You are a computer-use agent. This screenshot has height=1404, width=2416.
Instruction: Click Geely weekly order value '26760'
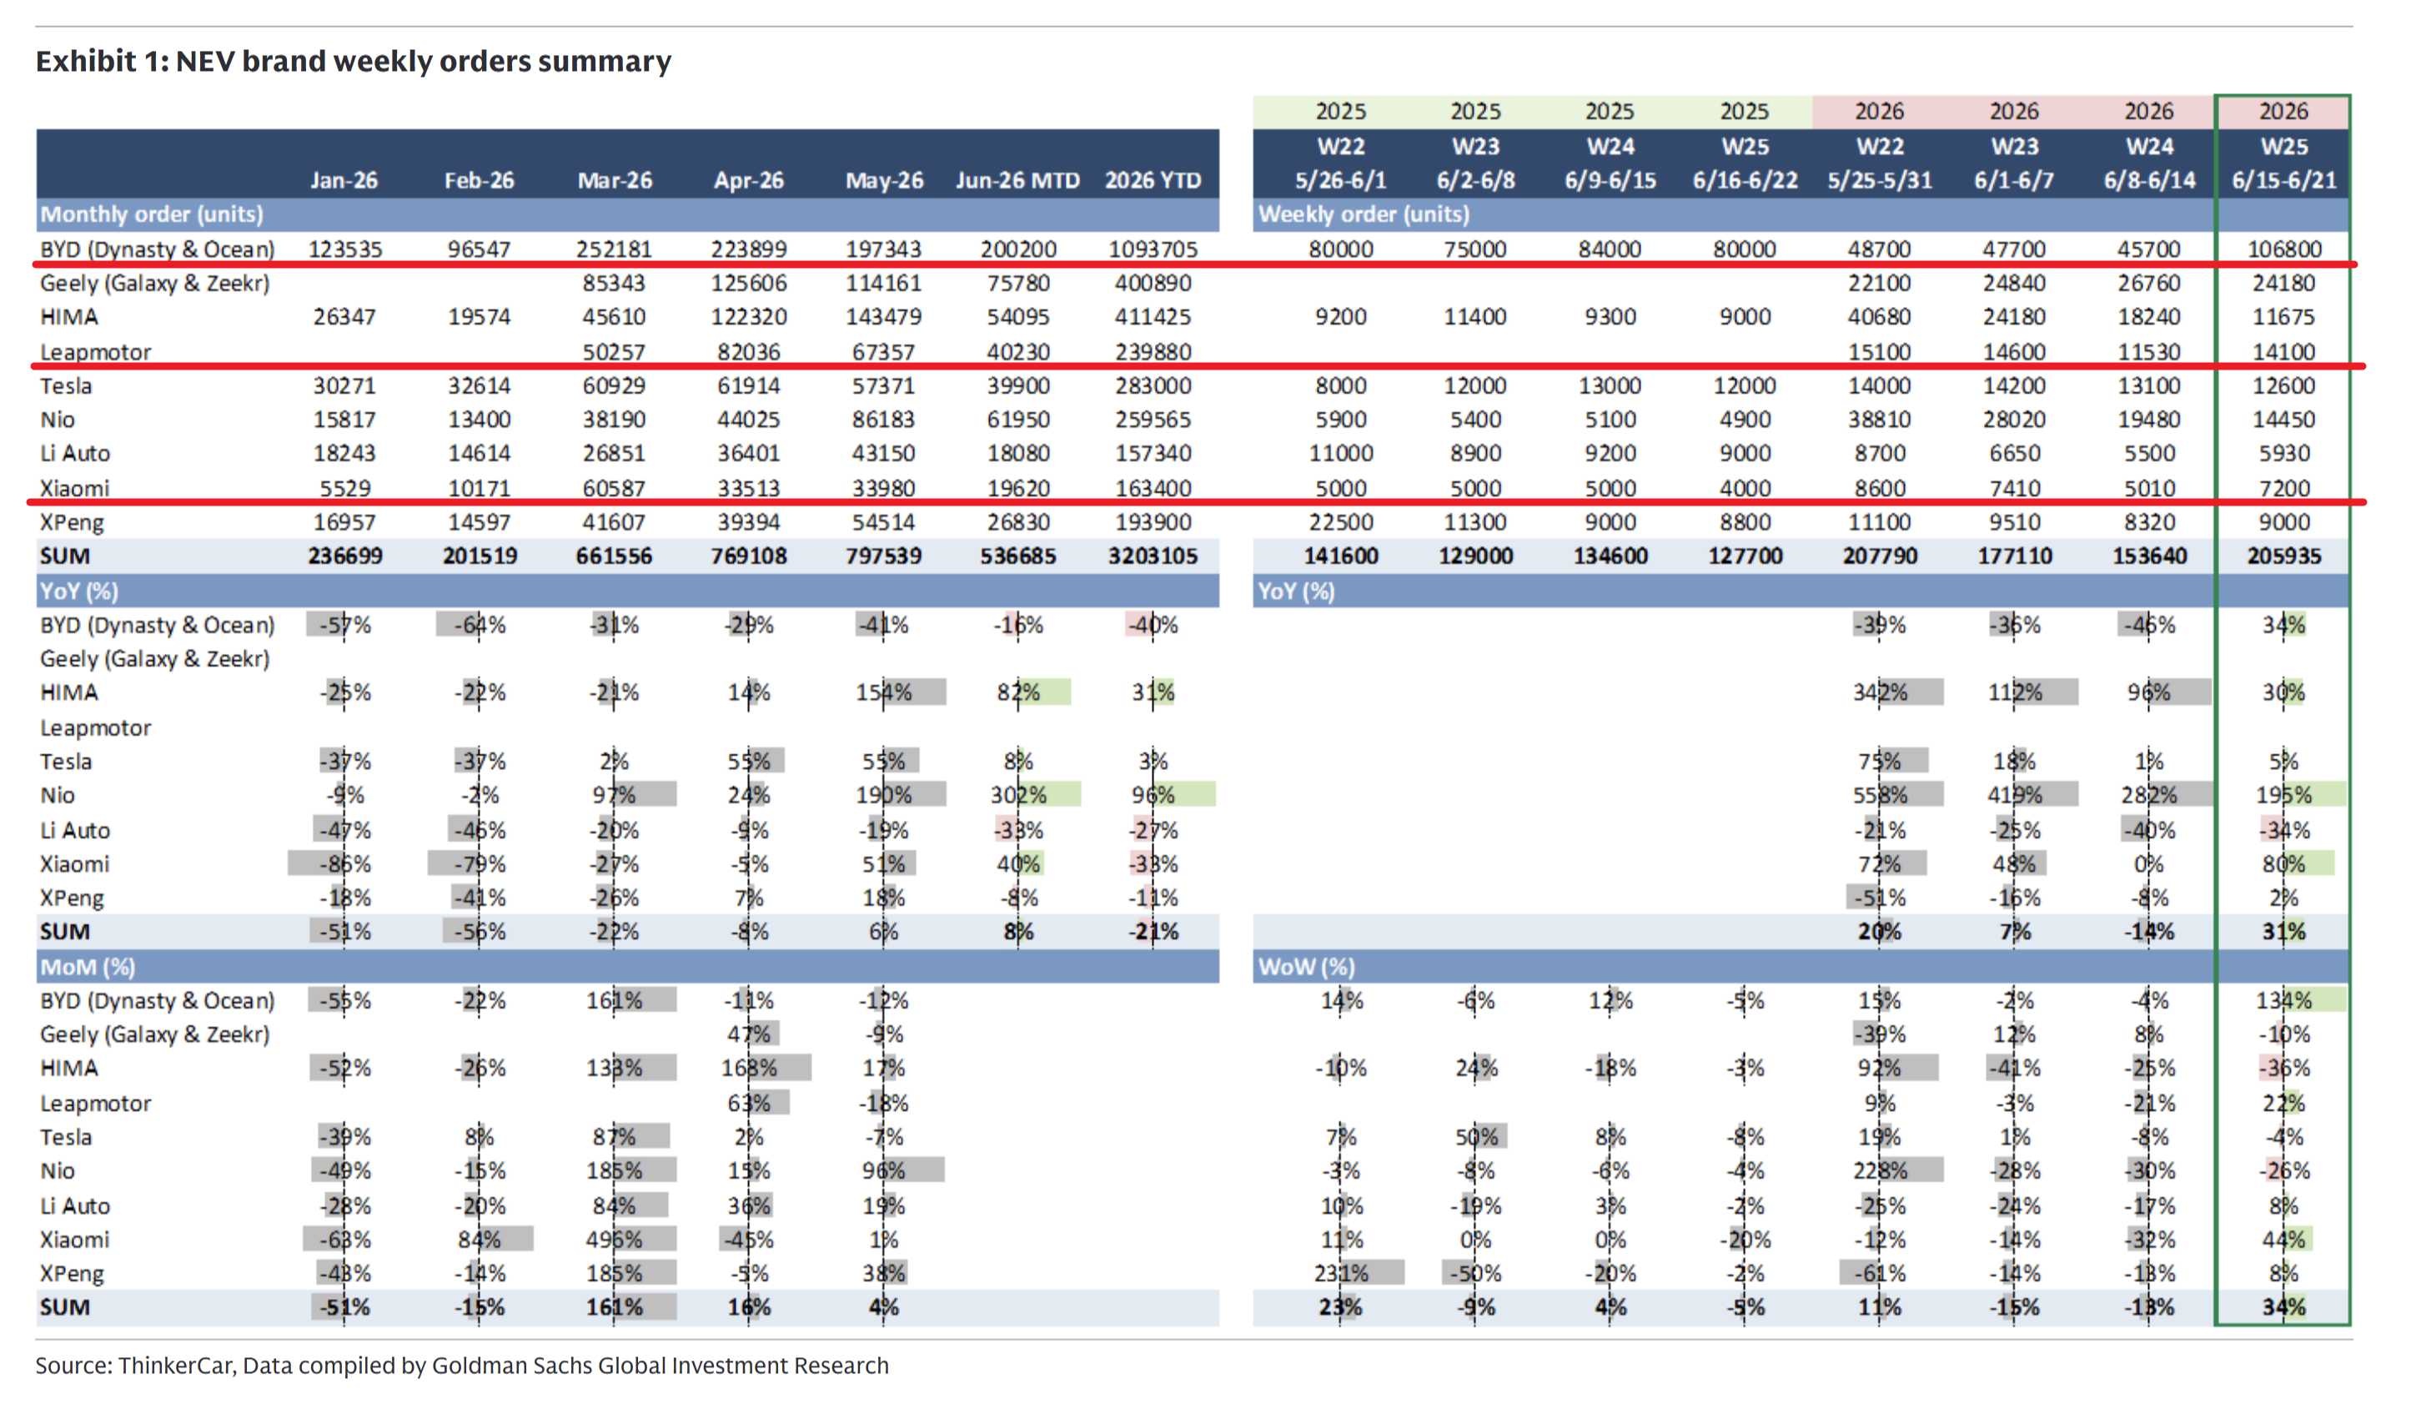(2149, 283)
